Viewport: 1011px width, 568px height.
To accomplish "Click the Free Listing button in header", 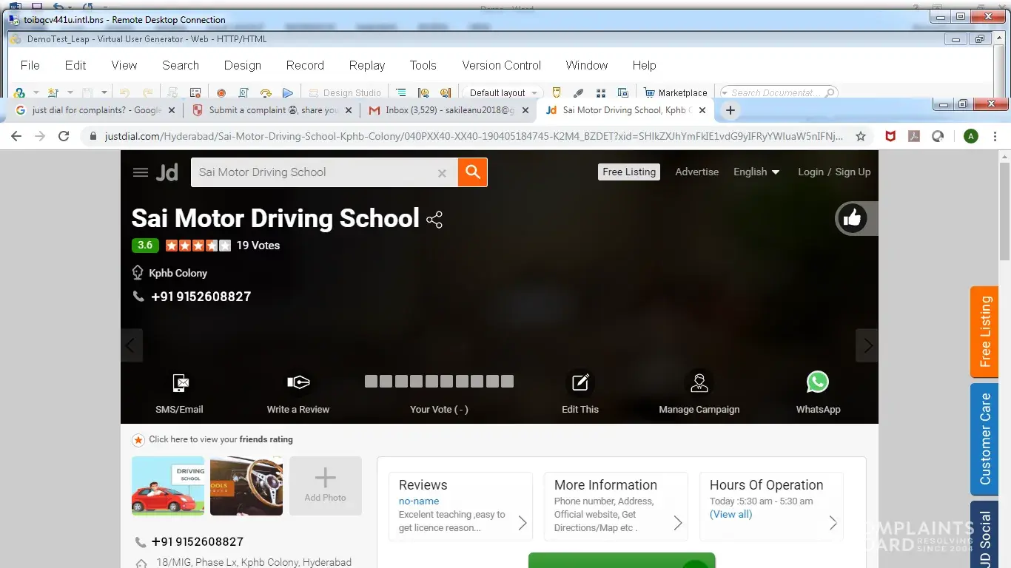I will pyautogui.click(x=629, y=172).
